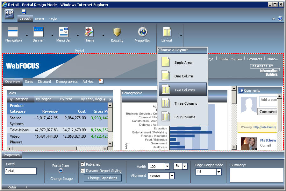Switch to the Insert ribbon tab
Image resolution: width=286 pixels, height=191 pixels.
pos(39,19)
